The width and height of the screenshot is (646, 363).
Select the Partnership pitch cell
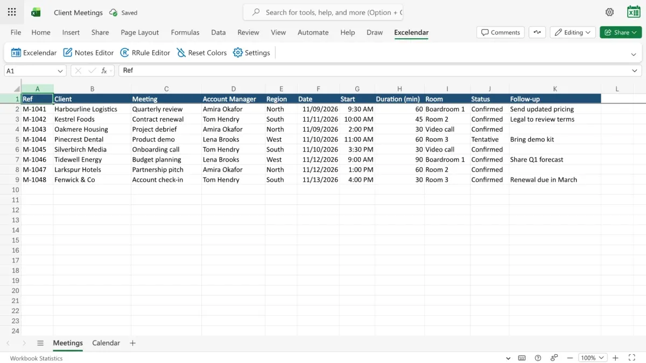[x=166, y=169]
